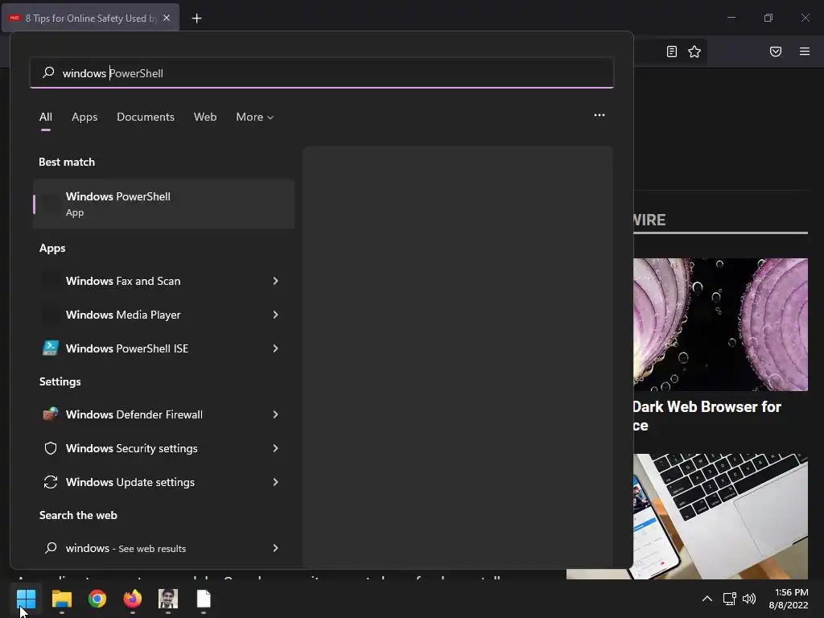Open clock and date 1:56 PM
This screenshot has width=824, height=618.
tap(789, 599)
